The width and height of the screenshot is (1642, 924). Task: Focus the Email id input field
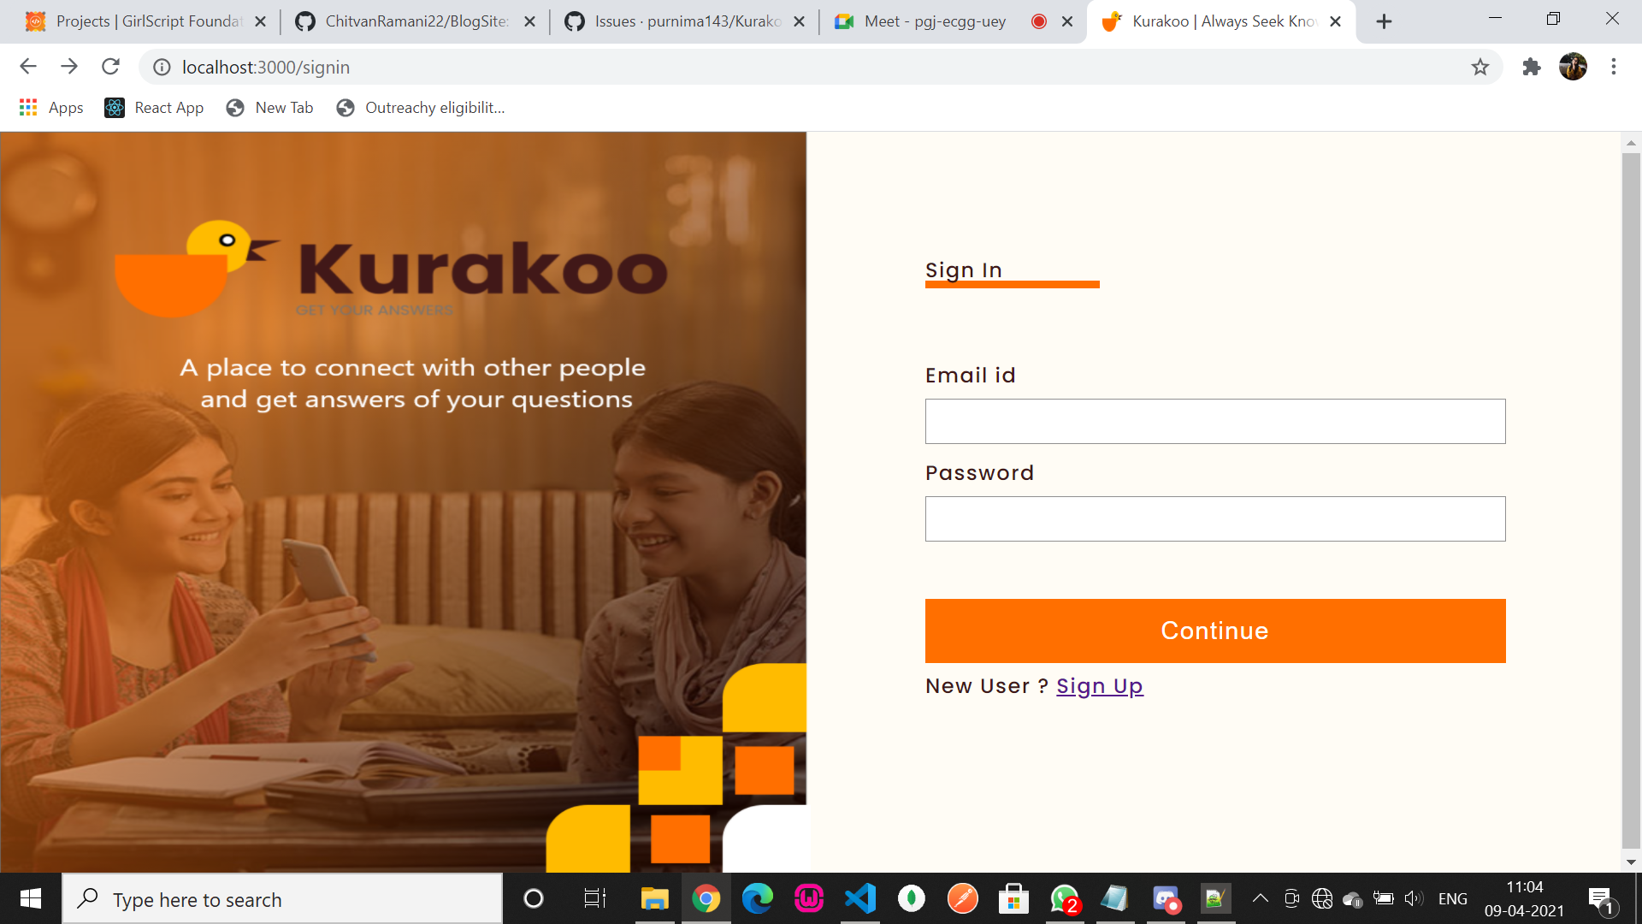click(x=1215, y=421)
